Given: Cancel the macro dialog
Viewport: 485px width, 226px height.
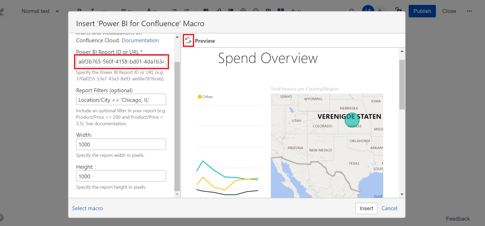Looking at the screenshot, I should 389,208.
